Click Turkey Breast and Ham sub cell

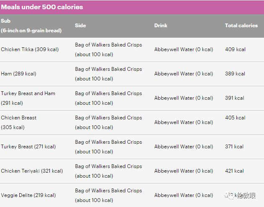[28, 98]
